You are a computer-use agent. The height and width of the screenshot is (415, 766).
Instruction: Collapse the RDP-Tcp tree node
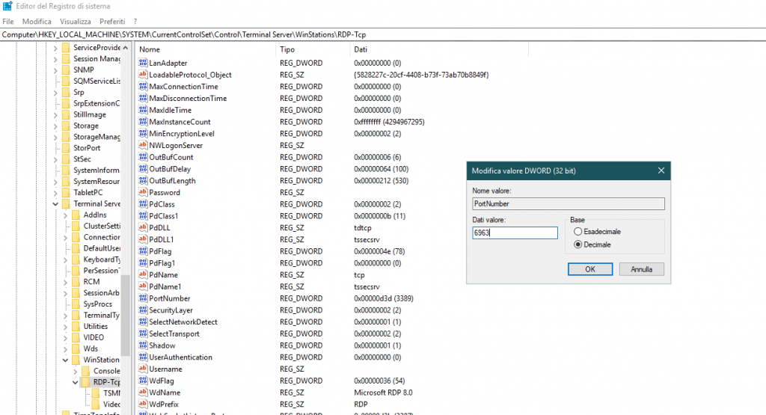(75, 383)
